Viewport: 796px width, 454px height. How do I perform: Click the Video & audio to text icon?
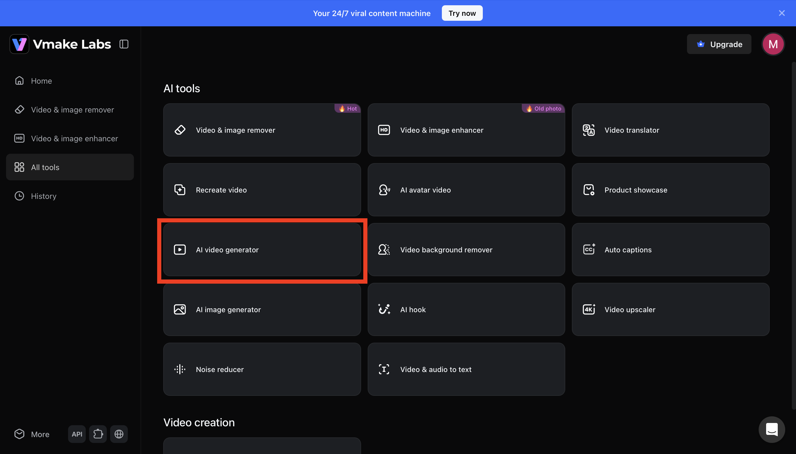click(x=384, y=370)
